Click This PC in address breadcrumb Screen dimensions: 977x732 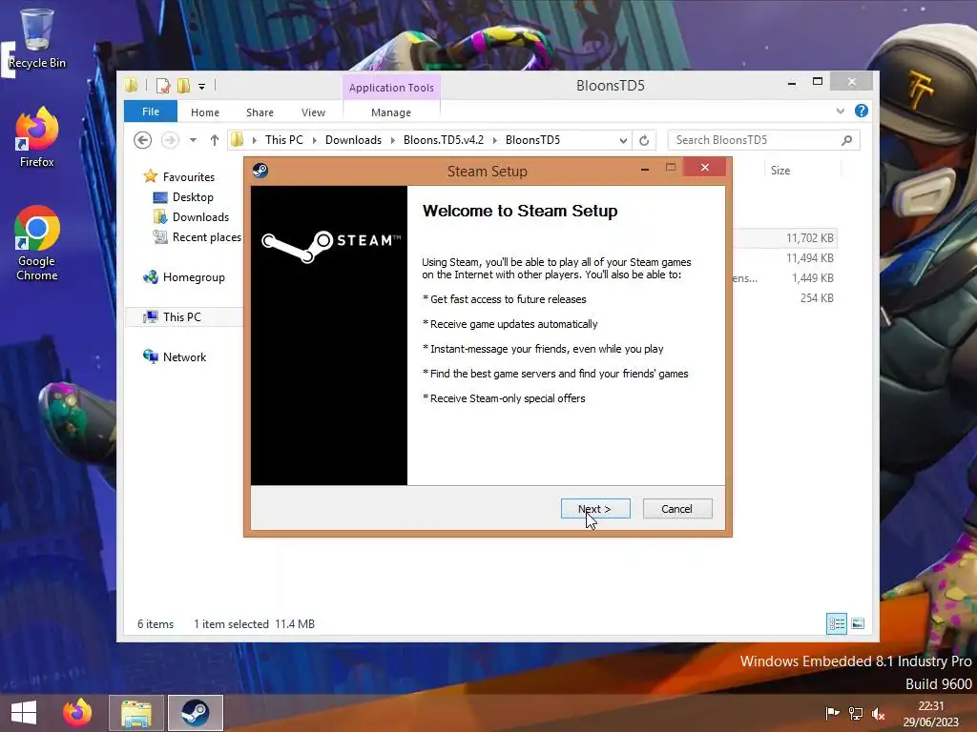click(x=284, y=140)
